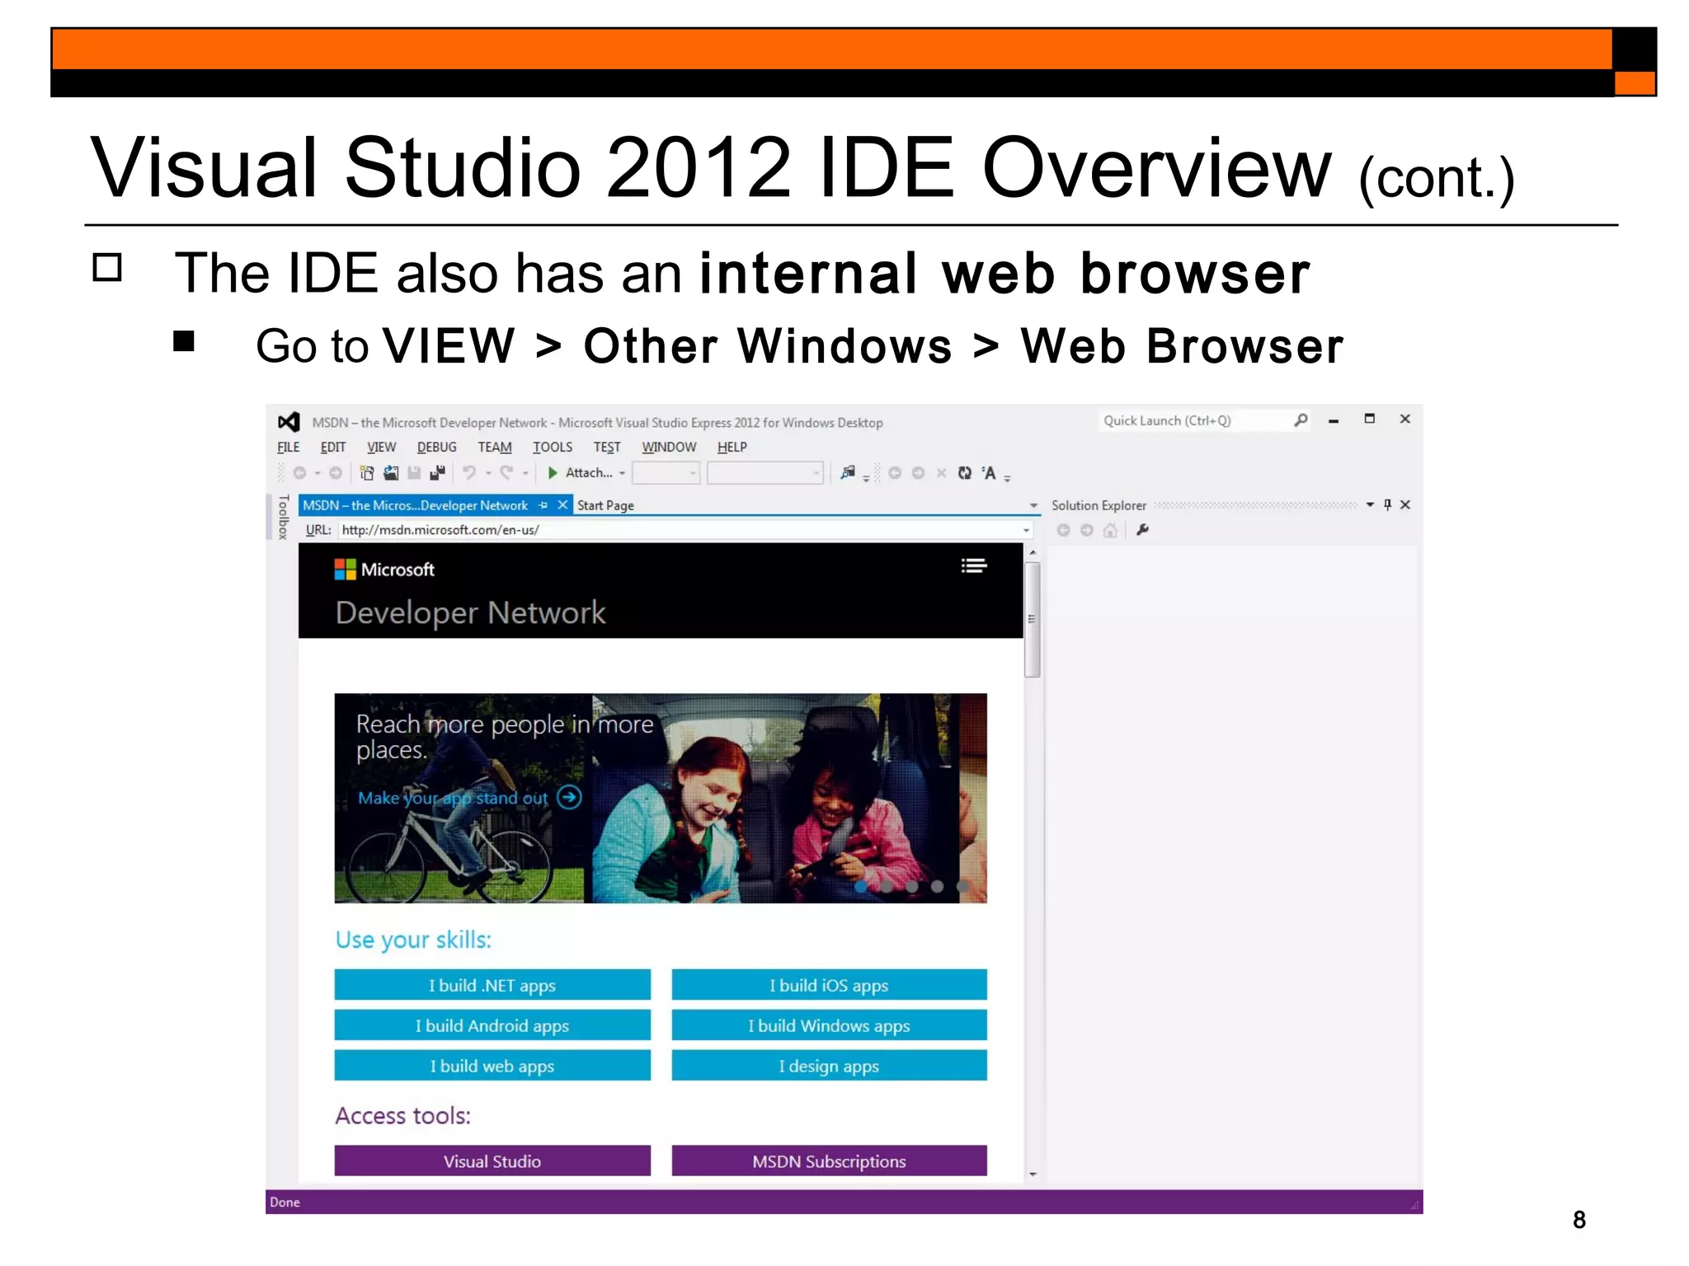
Task: Open the WINDOW menu
Action: point(669,447)
